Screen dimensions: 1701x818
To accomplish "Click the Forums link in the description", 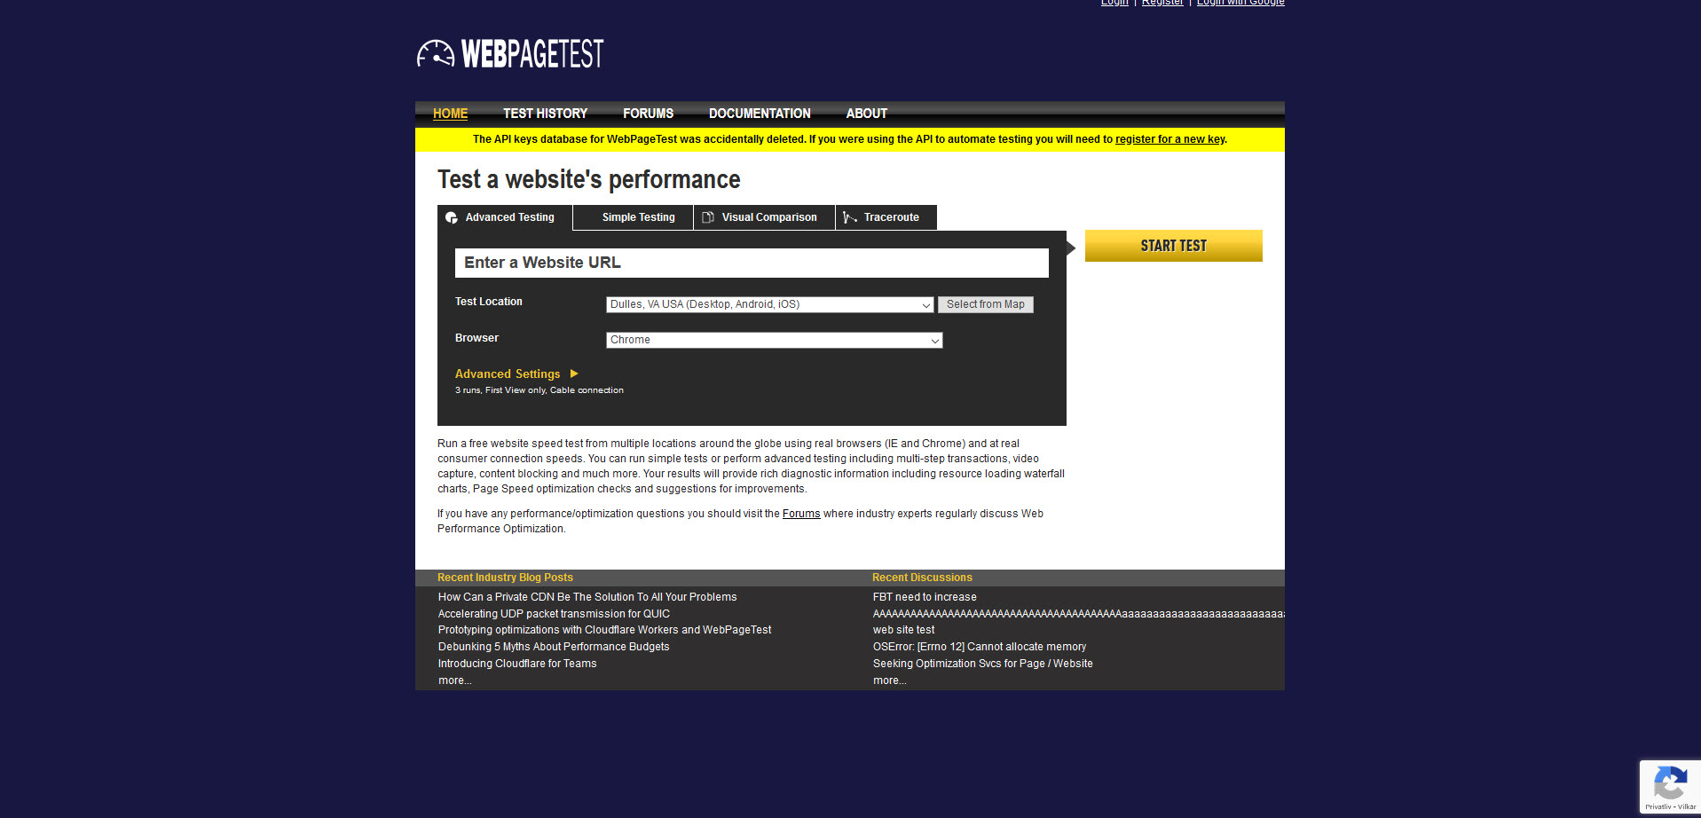I will (x=801, y=514).
